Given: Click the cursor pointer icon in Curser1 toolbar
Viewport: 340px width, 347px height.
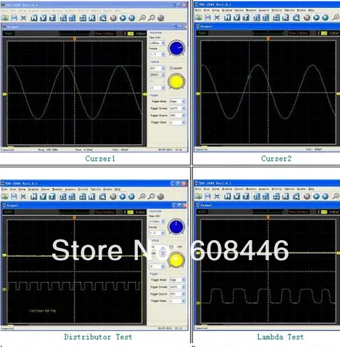Looking at the screenshot, I should coord(103,18).
